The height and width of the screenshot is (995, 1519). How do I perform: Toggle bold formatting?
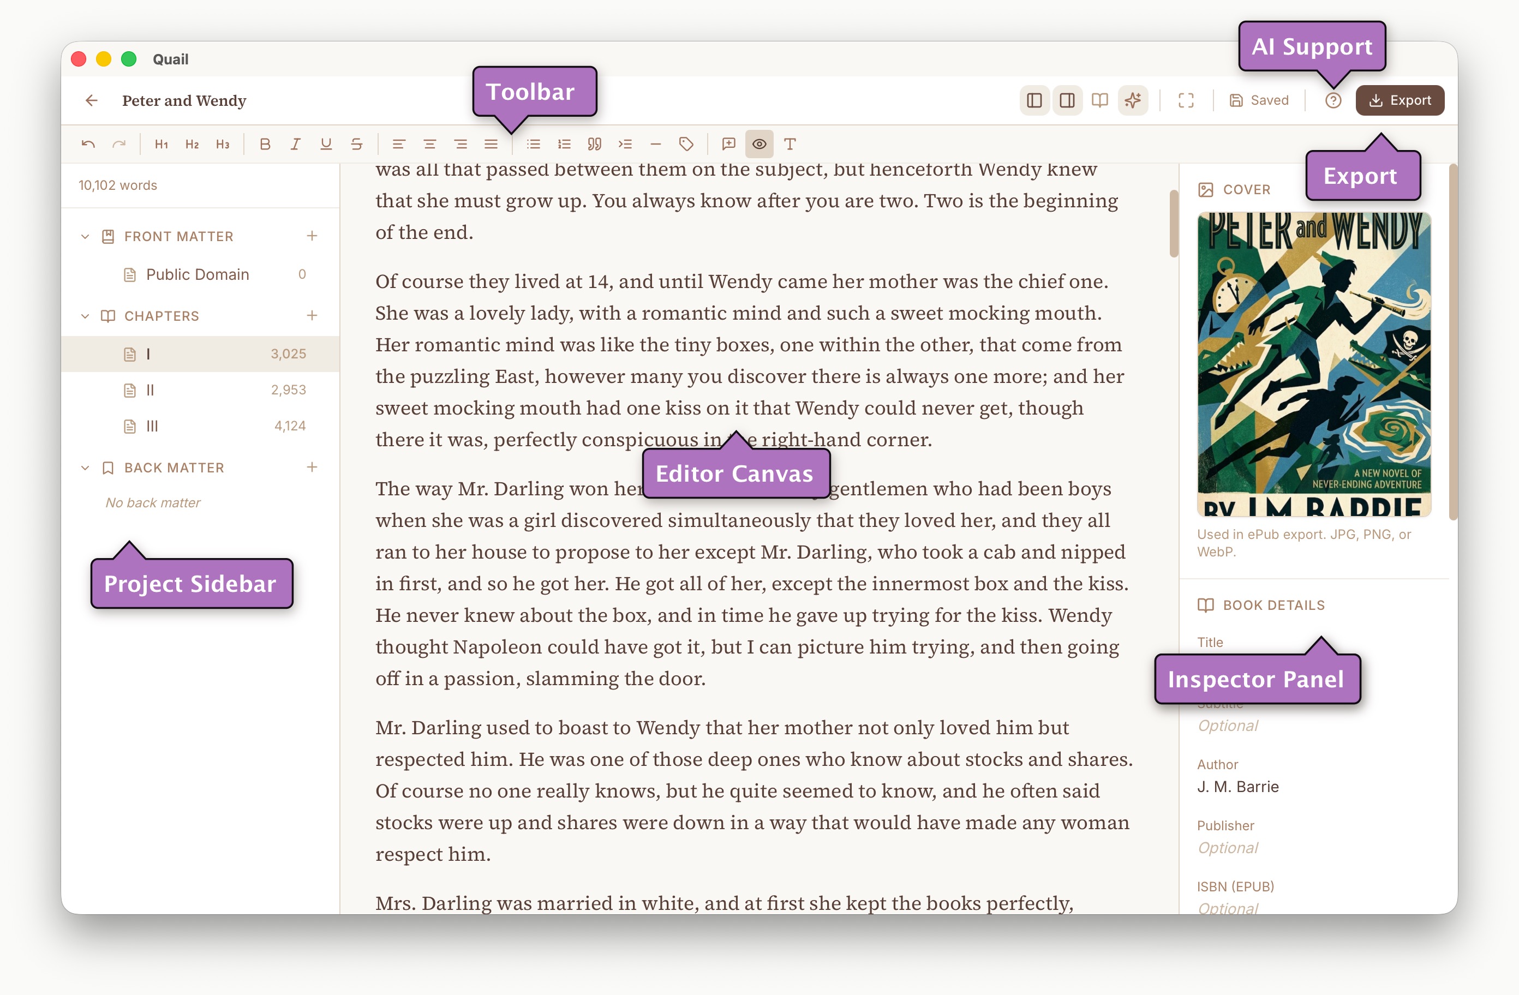coord(265,144)
